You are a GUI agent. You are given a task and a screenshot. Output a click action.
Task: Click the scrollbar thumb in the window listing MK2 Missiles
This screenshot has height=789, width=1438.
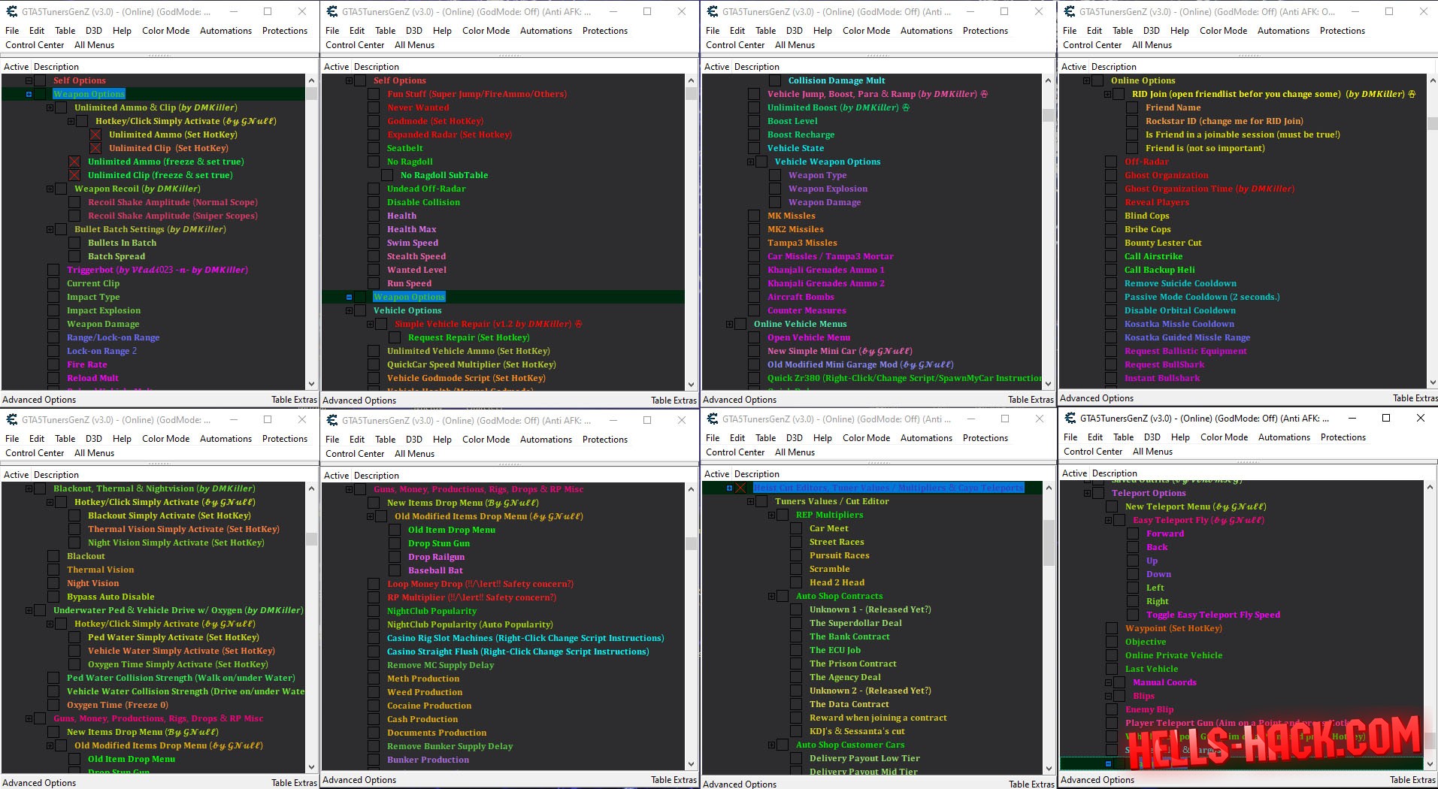(1049, 115)
